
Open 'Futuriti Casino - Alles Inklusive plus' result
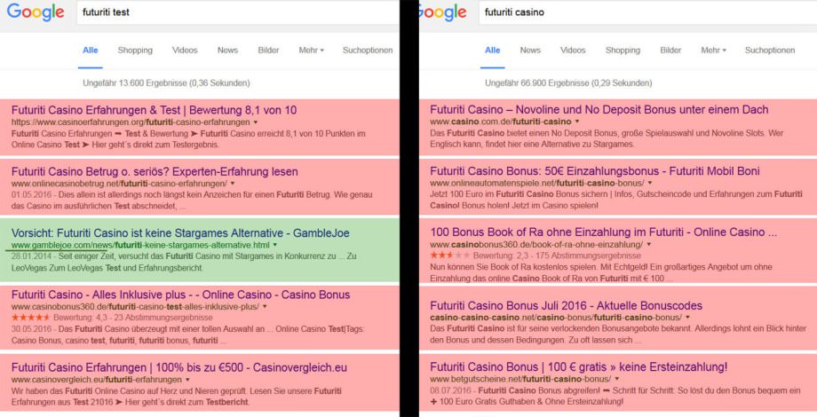[181, 295]
